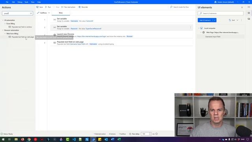Collapse the Browser automation group
This screenshot has width=252, height=142.
[x=3, y=30]
